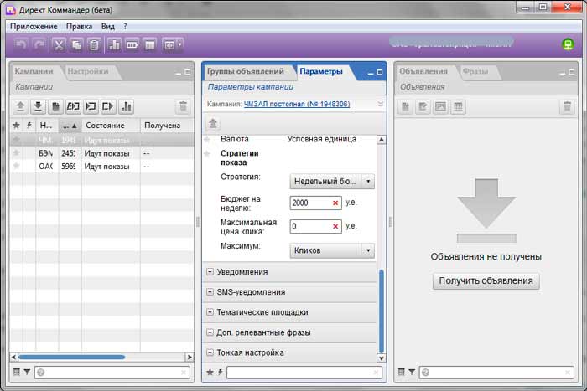The height and width of the screenshot is (391, 587).
Task: Click the statistics bar chart icon in main toolbar
Action: tap(115, 44)
